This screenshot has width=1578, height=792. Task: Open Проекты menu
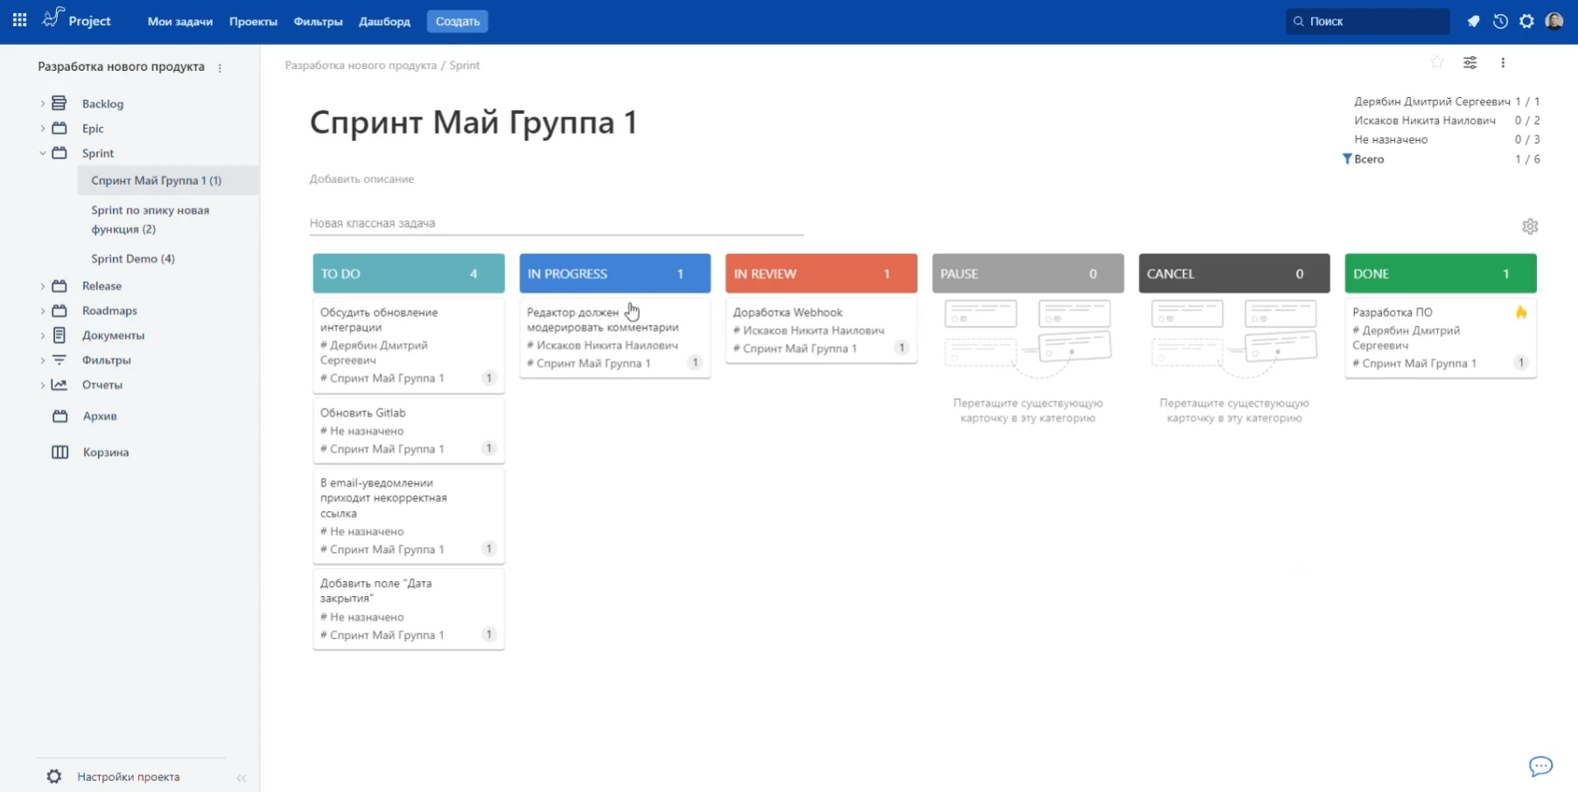coord(253,21)
